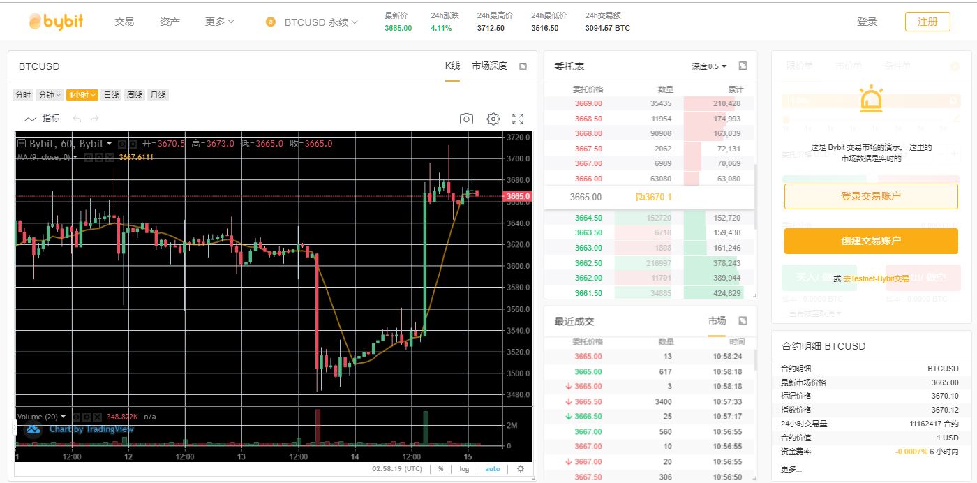Image resolution: width=977 pixels, height=483 pixels.
Task: Click the orange Bitcoin coin icon
Action: coord(271,22)
